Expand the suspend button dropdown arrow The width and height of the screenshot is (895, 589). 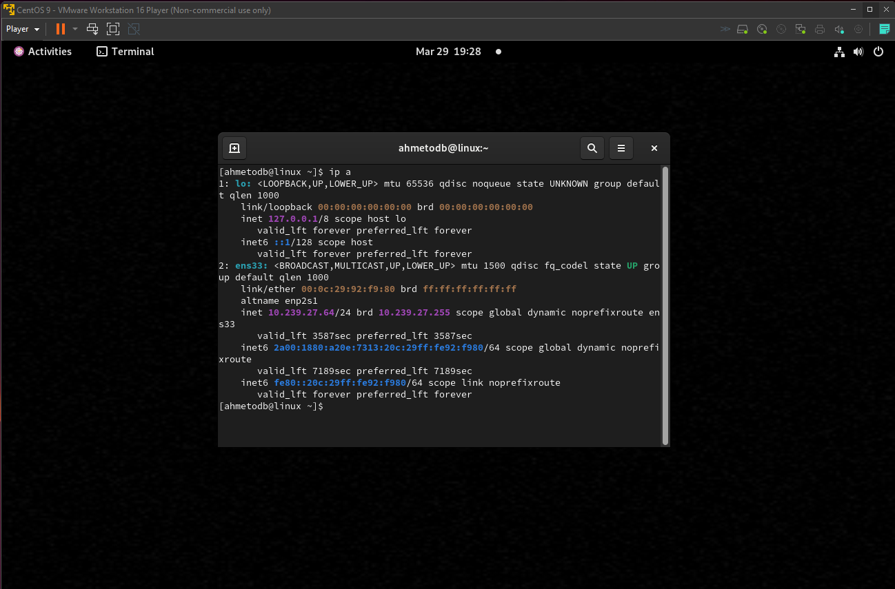click(x=75, y=29)
